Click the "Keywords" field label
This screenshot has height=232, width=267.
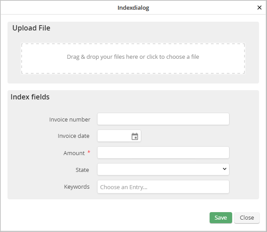[77, 186]
